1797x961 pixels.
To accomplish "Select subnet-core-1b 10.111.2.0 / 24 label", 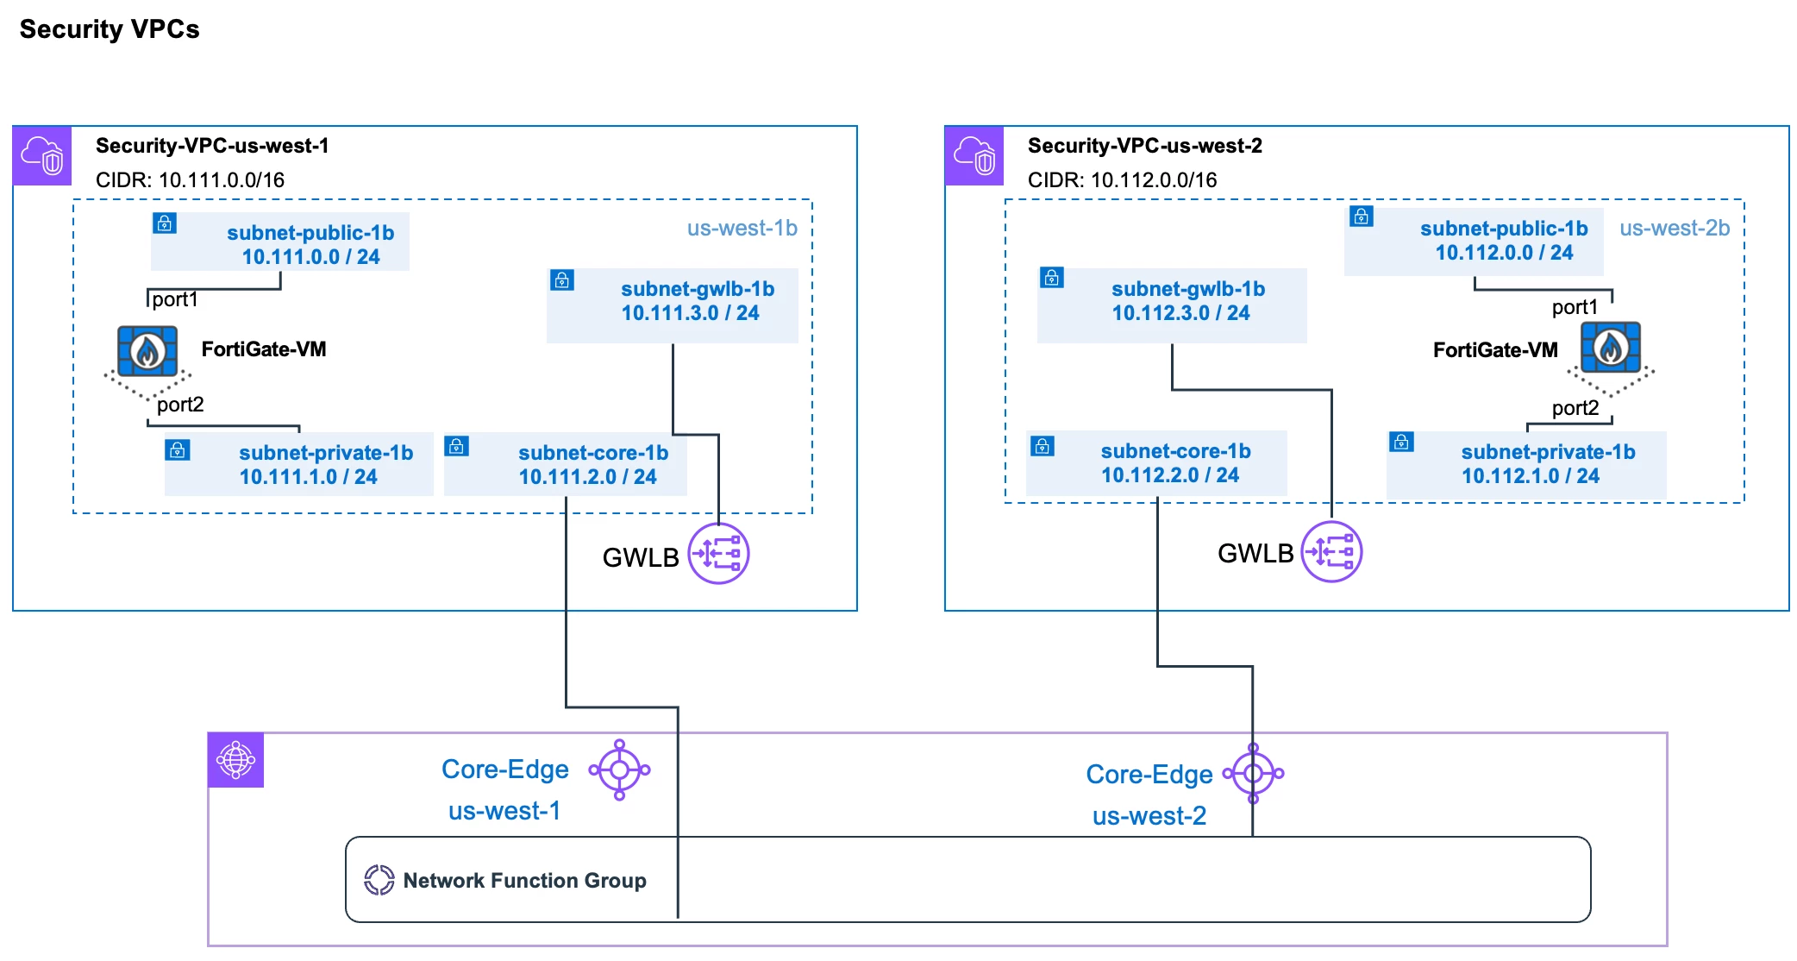I will click(x=593, y=465).
